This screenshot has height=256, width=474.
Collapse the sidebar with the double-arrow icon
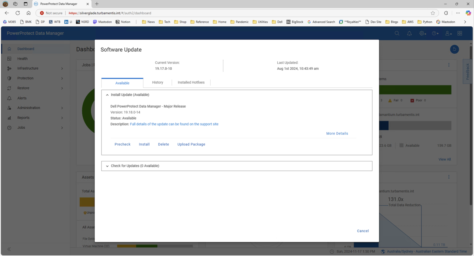click(x=9, y=249)
